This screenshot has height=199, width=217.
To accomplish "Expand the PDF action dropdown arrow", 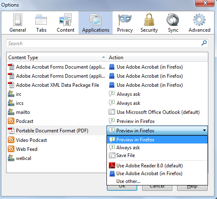I will click(204, 130).
